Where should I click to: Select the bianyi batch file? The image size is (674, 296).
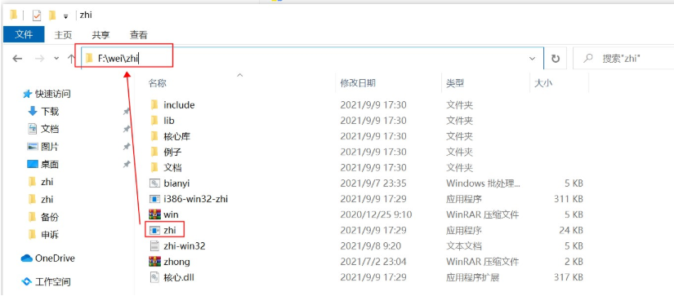(176, 183)
